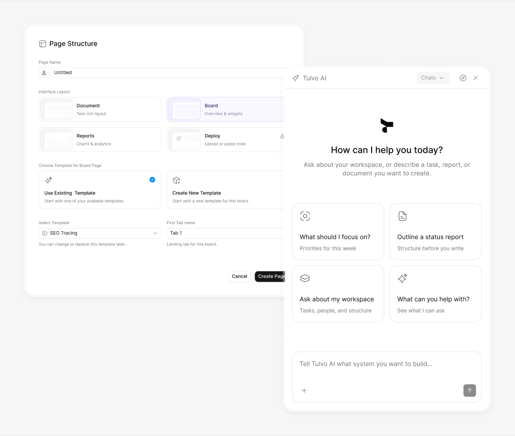Screen dimensions: 515x436
Task: Click the Tulvo logo above the greeting
Action: point(387,125)
